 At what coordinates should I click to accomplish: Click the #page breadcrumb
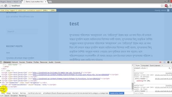pos(9,93)
